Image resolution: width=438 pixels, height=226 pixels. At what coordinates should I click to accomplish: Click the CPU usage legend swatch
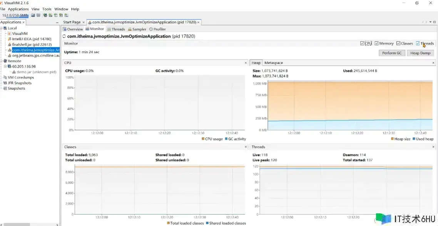[x=203, y=139]
